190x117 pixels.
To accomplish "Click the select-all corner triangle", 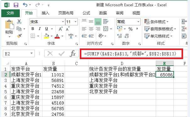I will tap(8, 64).
